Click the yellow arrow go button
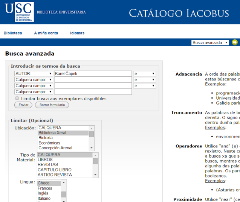This screenshot has width=240, height=202. (235, 43)
